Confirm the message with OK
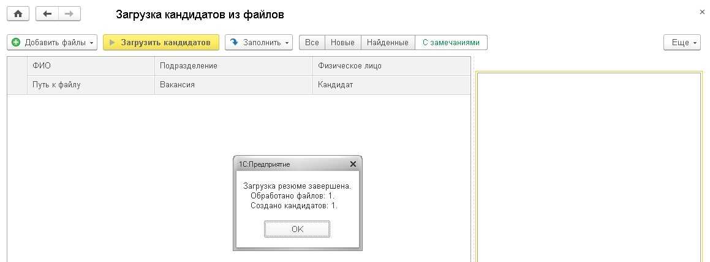Screen dimensions: 710x262 tap(297, 229)
